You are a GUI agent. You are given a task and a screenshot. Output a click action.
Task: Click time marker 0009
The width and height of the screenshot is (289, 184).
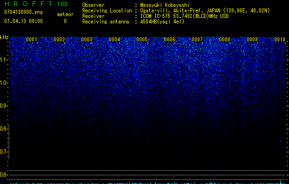[252, 40]
